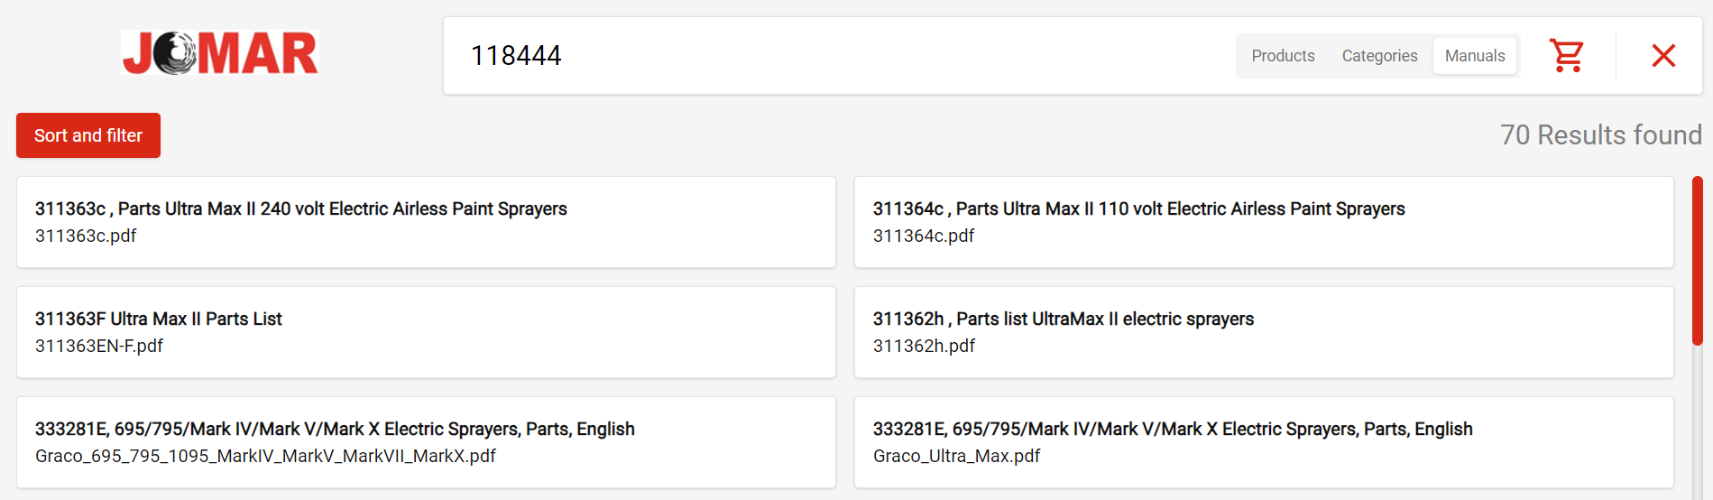Open the Graco_Ultra_Max.pdf manual card
Viewport: 1713px width, 500px height.
1264,442
